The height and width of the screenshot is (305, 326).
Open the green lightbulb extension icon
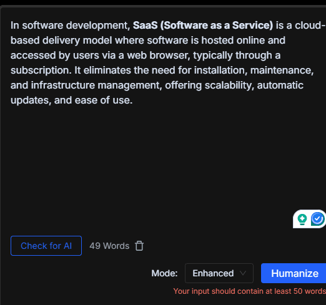[x=302, y=220]
